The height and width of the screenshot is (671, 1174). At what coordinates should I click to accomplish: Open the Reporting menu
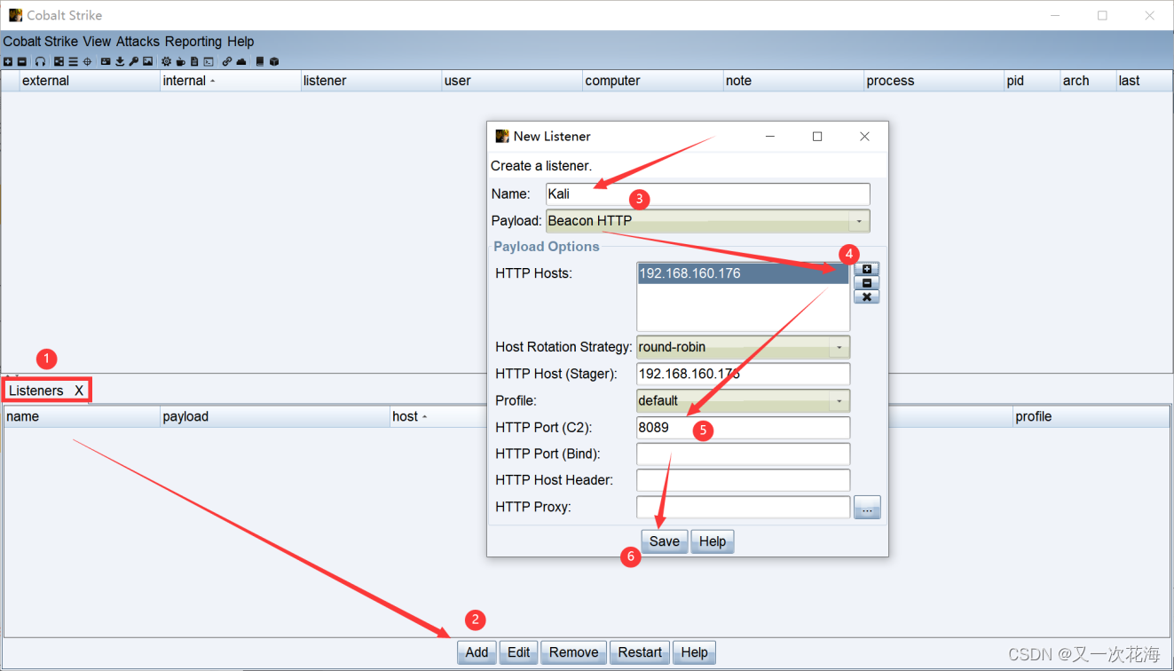click(193, 41)
